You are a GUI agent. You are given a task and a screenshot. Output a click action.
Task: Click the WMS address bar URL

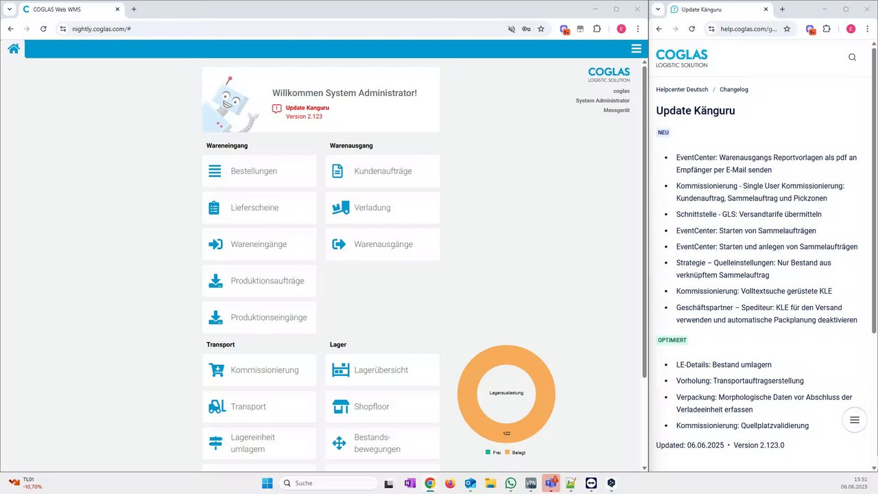102,29
